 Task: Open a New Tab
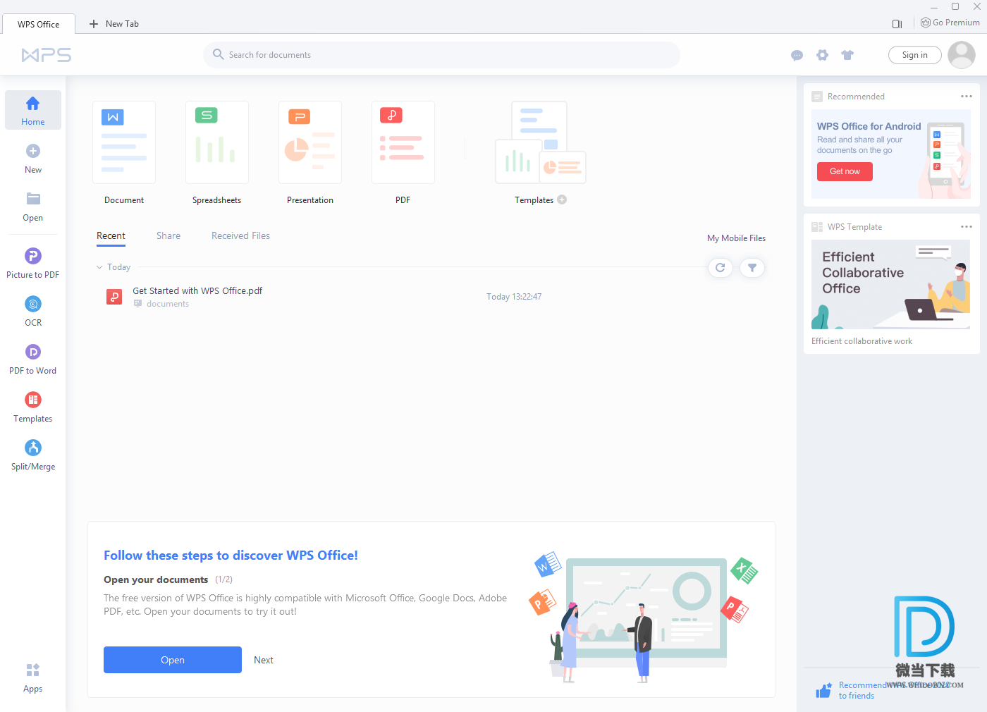click(x=114, y=24)
